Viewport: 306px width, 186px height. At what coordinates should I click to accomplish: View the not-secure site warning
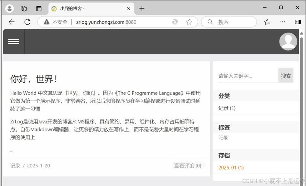(x=56, y=22)
